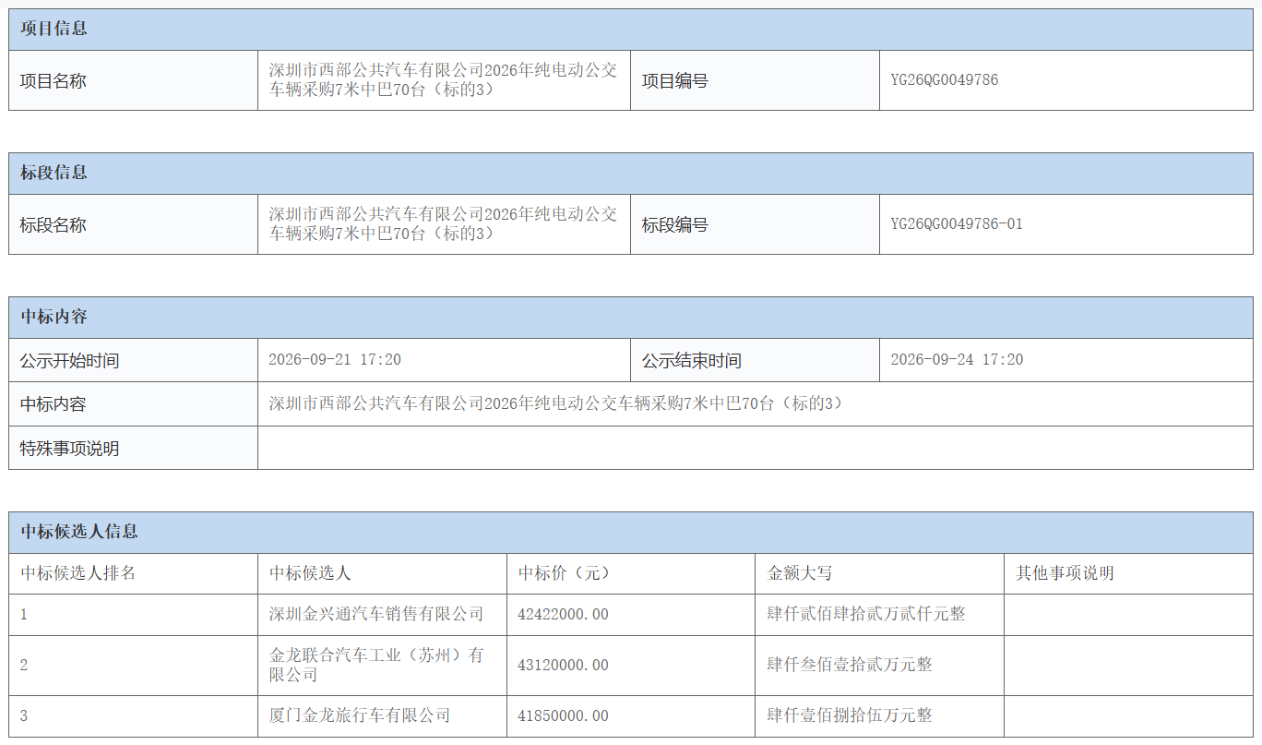This screenshot has width=1262, height=745.
Task: Click the blue 中标内容 section header bar
Action: click(631, 318)
